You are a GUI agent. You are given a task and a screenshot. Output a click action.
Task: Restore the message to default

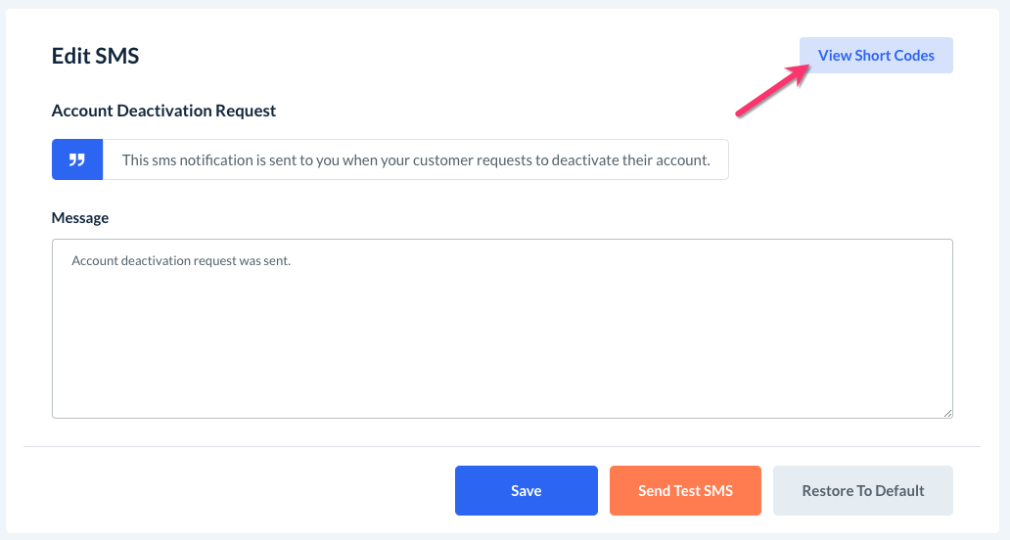pyautogui.click(x=862, y=490)
